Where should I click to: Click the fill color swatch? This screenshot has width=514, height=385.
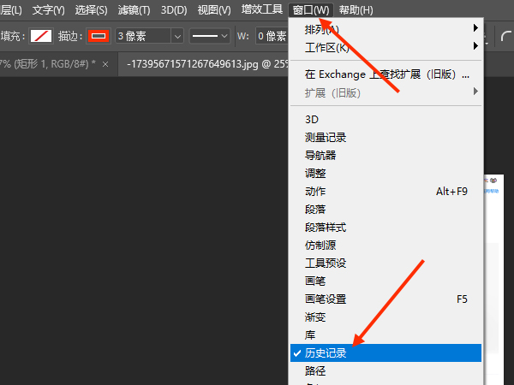pos(40,36)
